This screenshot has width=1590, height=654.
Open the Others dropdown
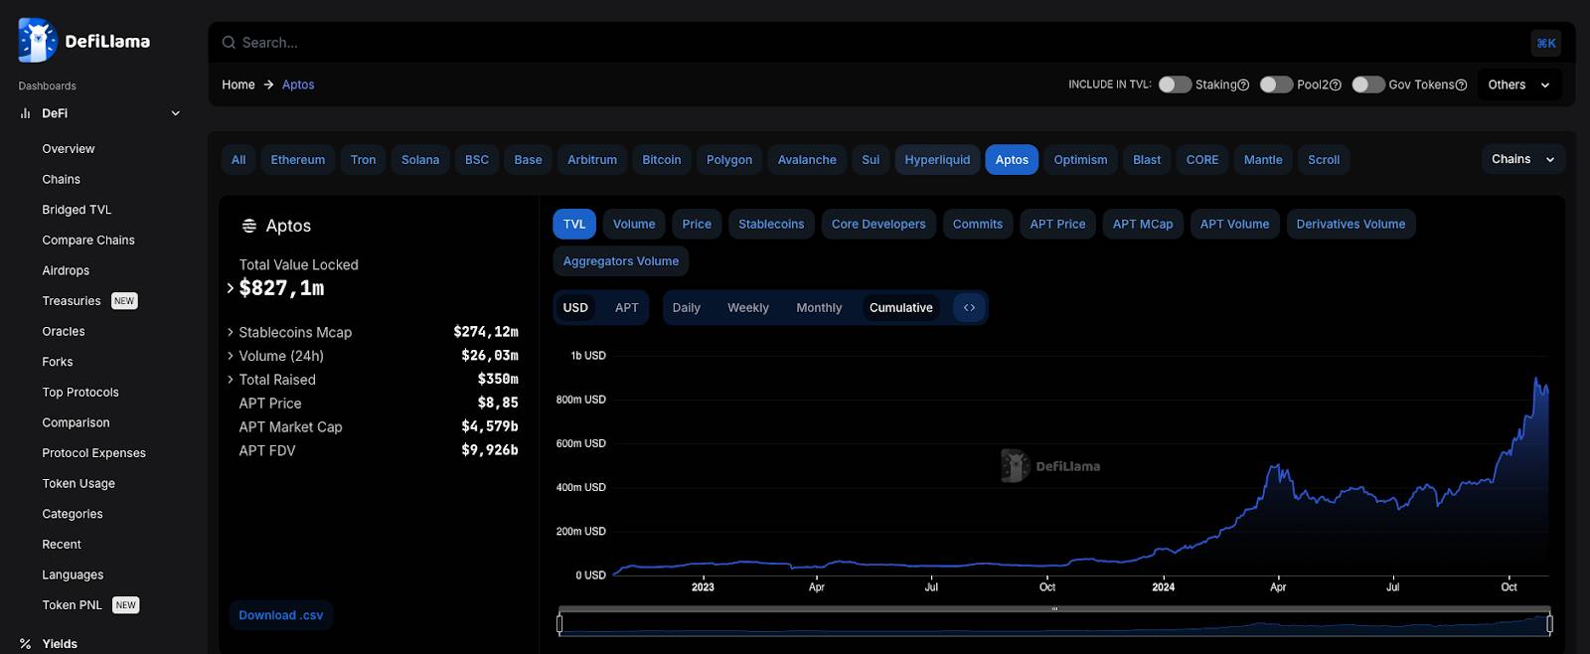click(x=1518, y=84)
